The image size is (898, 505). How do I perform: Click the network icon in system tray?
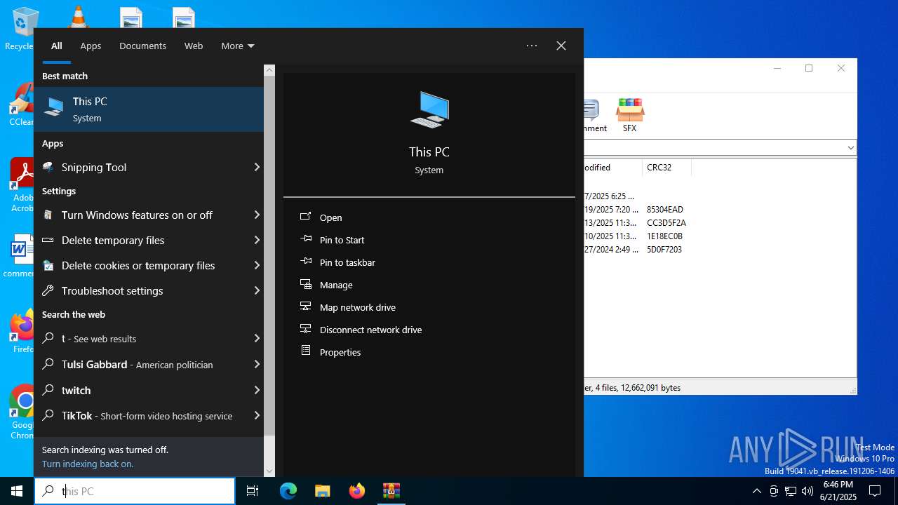[x=791, y=491]
